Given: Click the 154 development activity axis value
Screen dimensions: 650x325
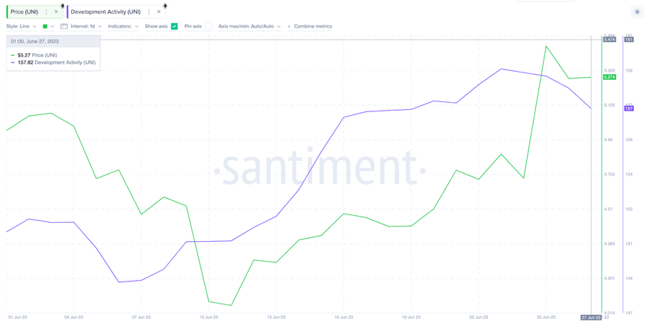Looking at the screenshot, I should (x=629, y=175).
